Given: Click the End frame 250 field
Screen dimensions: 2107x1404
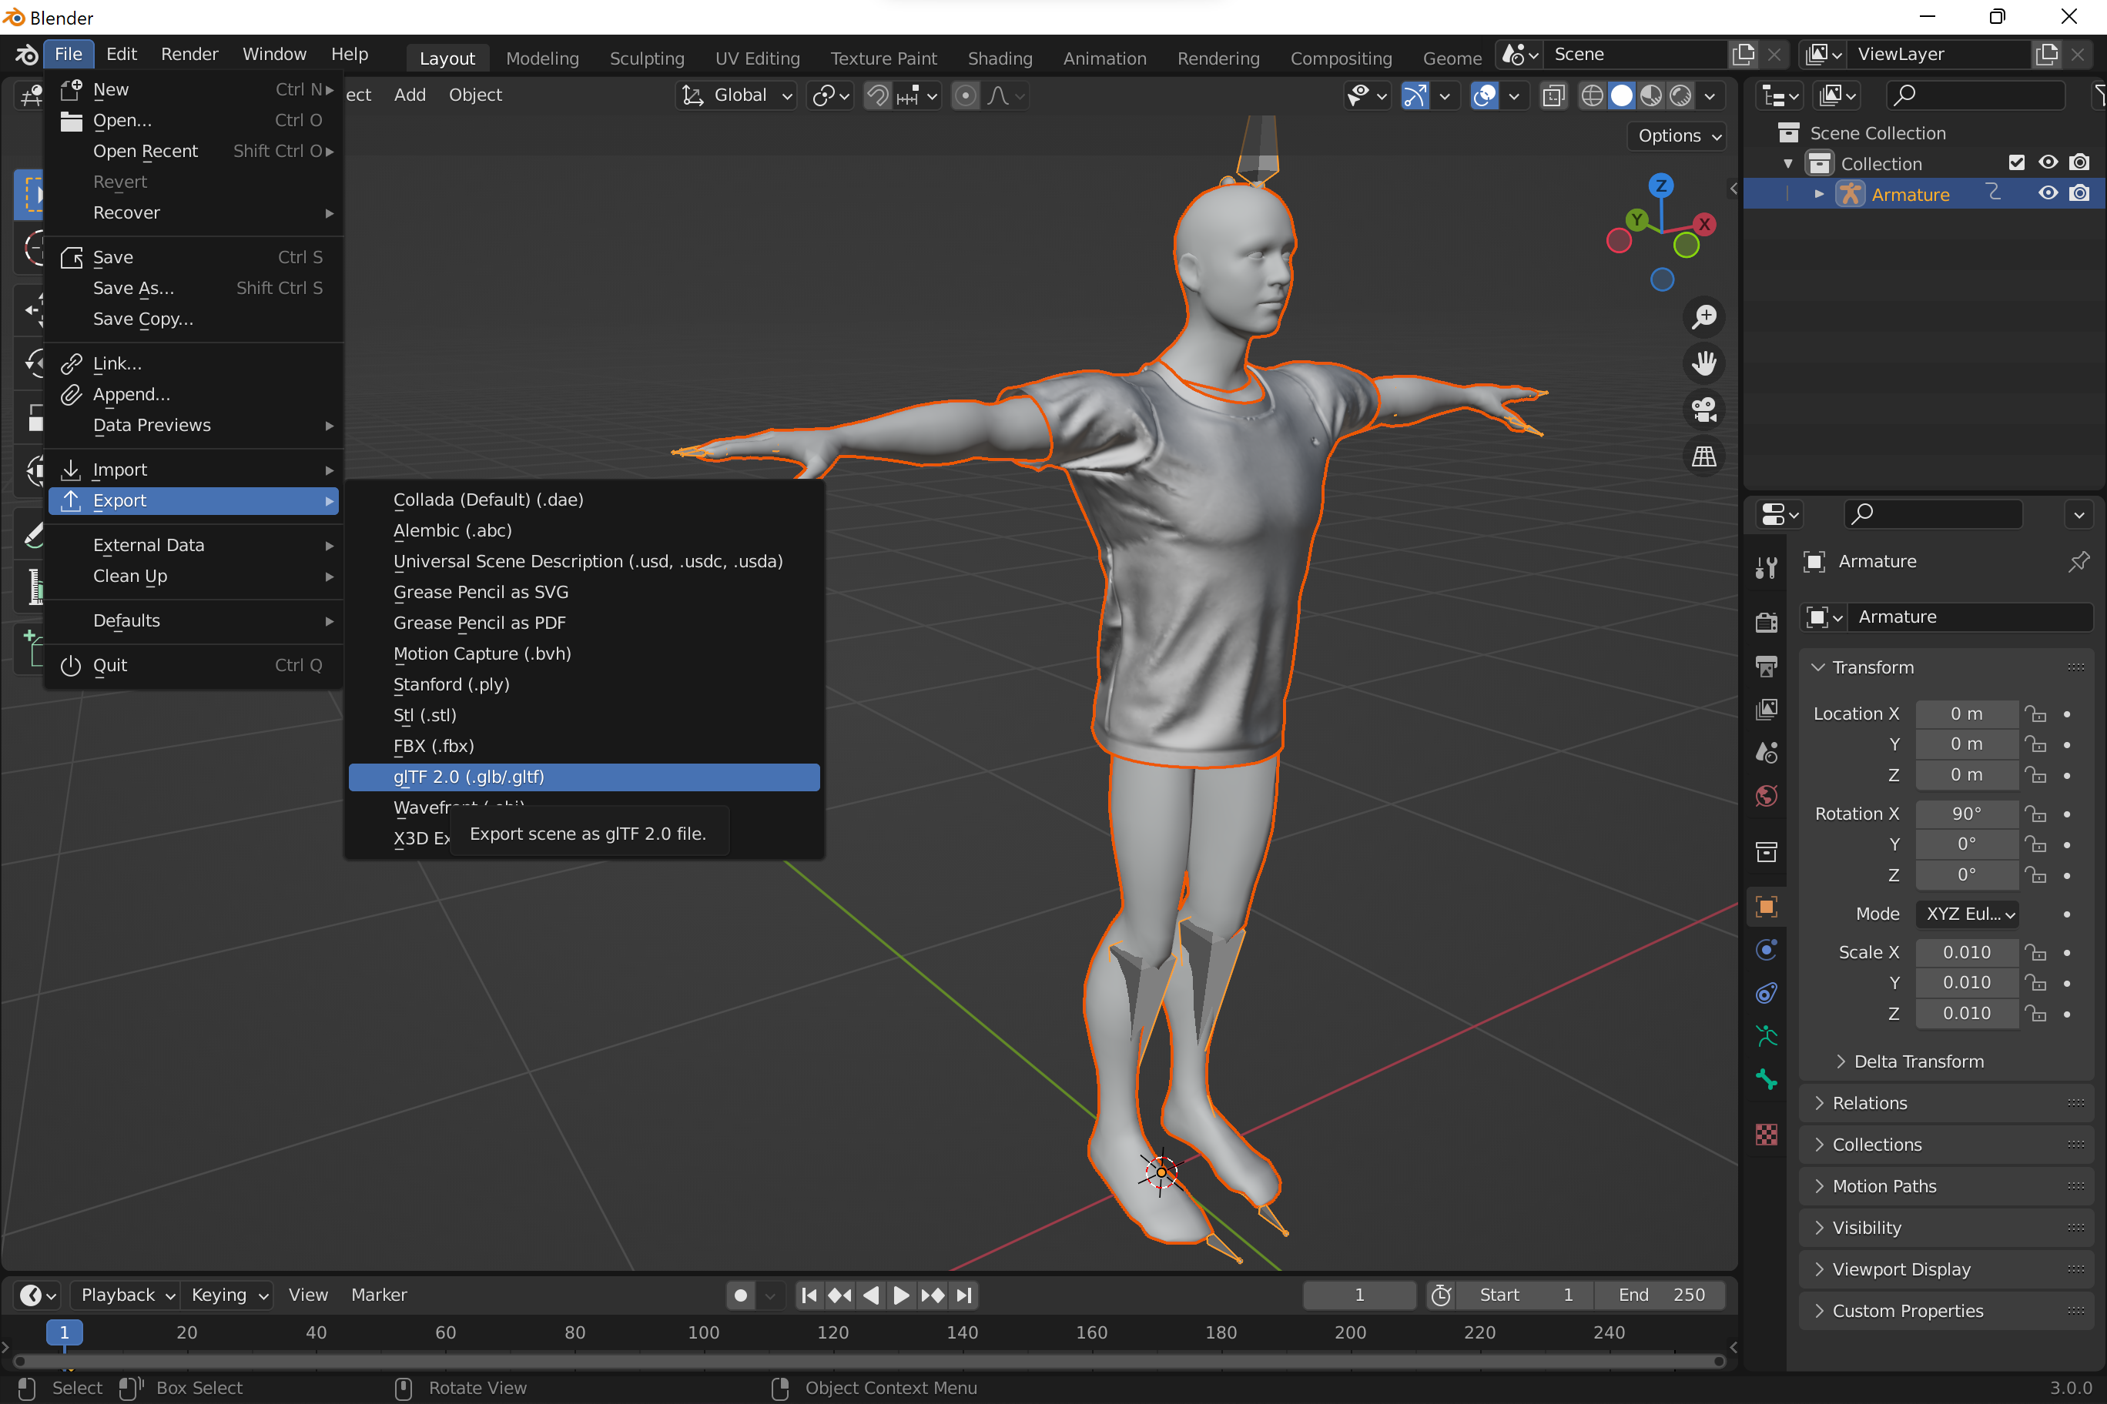Looking at the screenshot, I should 1662,1295.
